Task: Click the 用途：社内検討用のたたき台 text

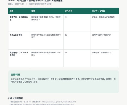Action: (x=40, y=4)
